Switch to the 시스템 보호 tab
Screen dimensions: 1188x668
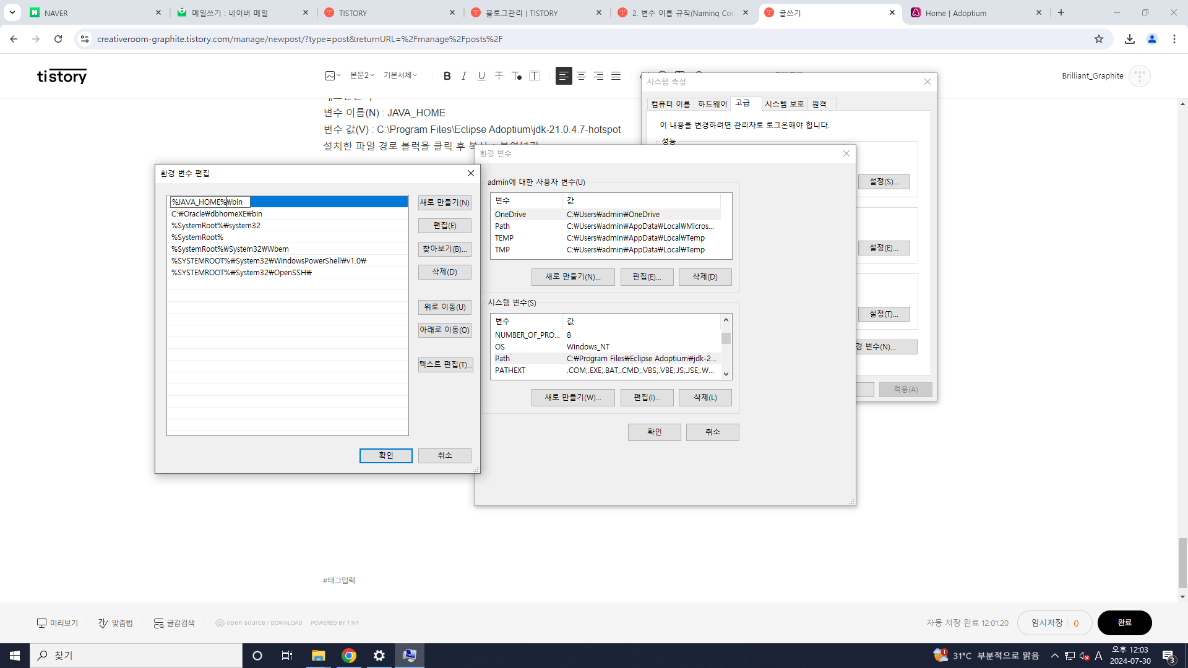pyautogui.click(x=784, y=104)
